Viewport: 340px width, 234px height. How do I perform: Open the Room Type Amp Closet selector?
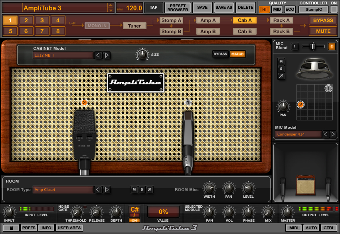click(x=63, y=190)
